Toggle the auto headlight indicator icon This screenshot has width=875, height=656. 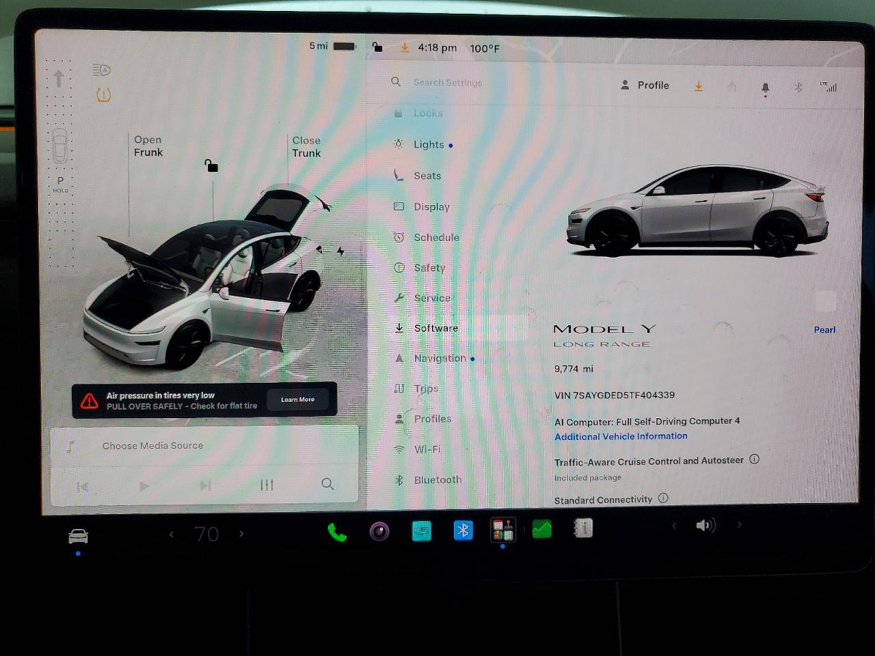[x=101, y=70]
